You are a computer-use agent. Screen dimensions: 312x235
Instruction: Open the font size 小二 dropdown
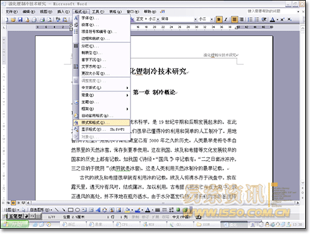coord(212,19)
